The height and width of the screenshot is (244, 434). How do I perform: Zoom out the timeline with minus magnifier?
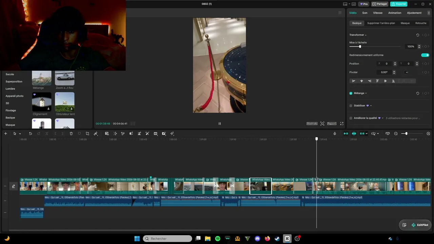pyautogui.click(x=396, y=134)
